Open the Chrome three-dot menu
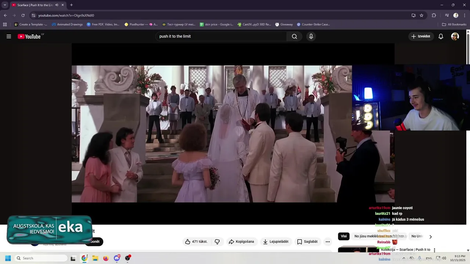 tap(464, 15)
